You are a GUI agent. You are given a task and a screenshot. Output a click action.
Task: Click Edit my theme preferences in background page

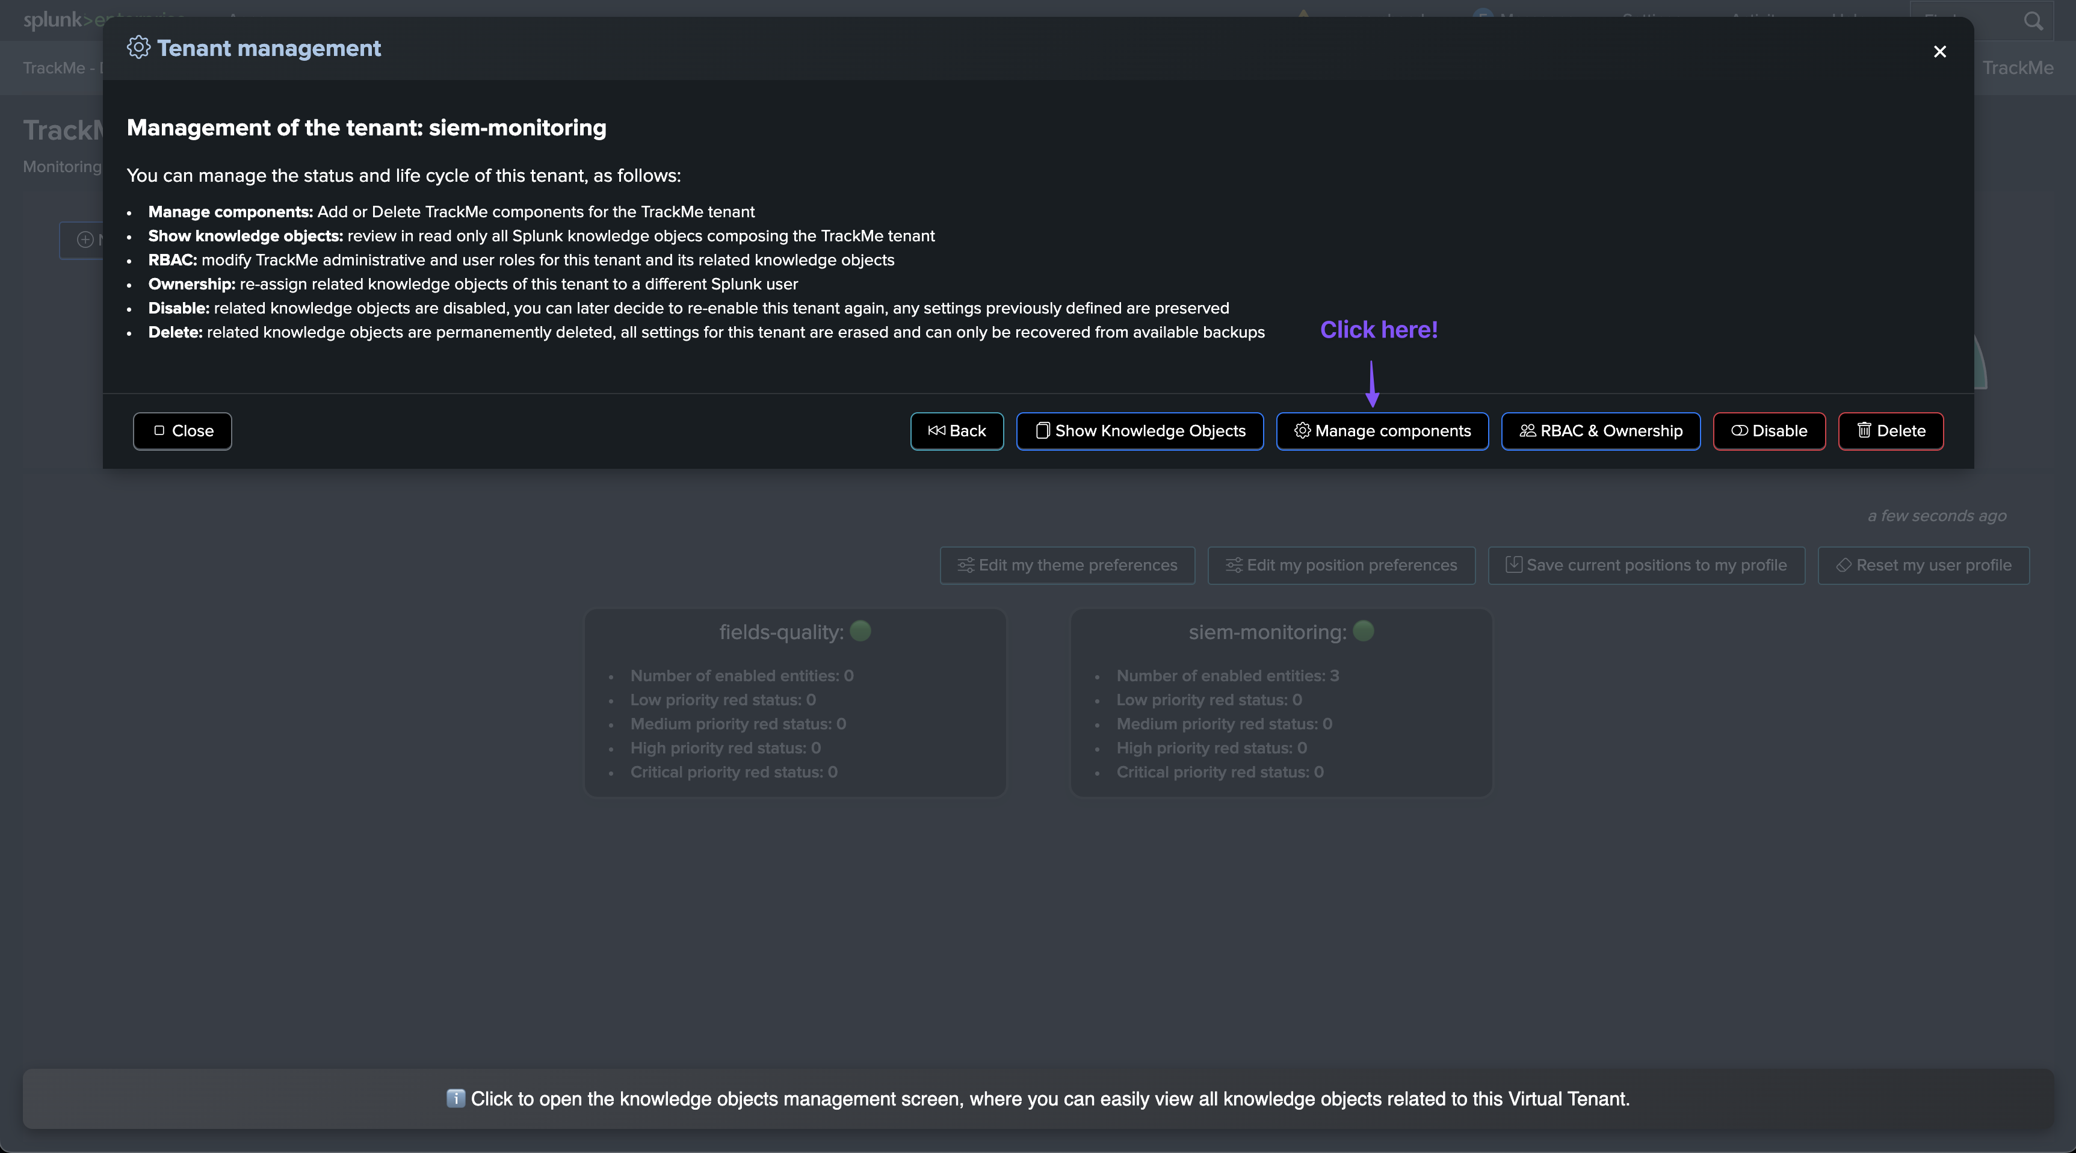click(1067, 566)
